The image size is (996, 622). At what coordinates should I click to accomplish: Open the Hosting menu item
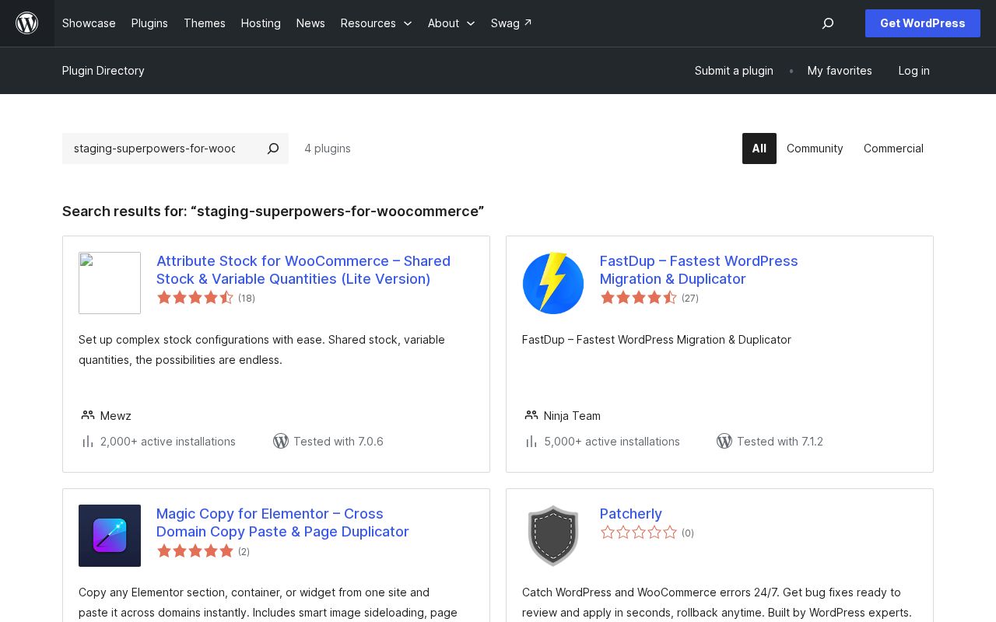[x=261, y=23]
